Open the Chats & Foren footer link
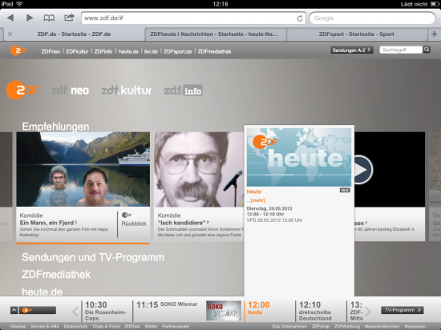This screenshot has width=441, height=330. [106, 326]
